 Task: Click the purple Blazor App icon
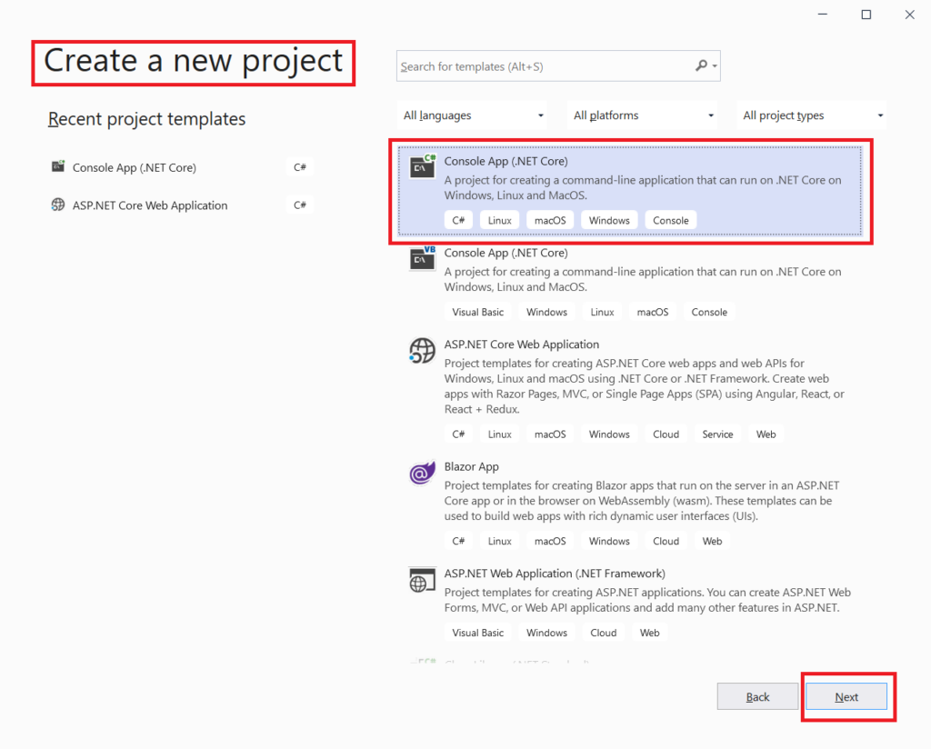tap(422, 473)
